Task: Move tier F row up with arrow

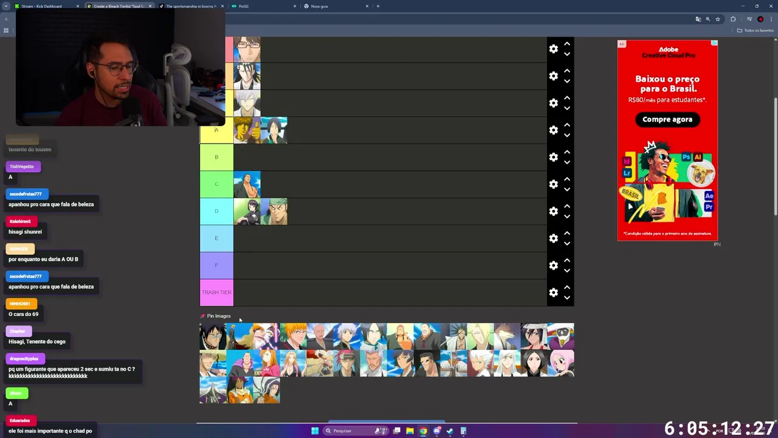Action: pos(566,260)
